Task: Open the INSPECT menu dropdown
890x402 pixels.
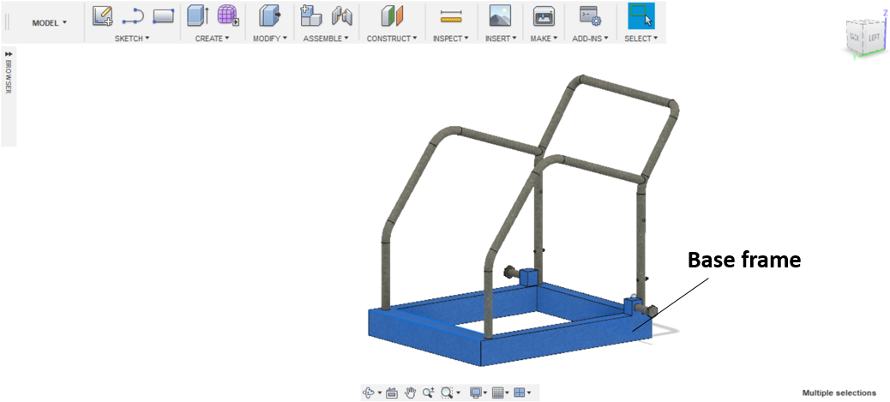Action: 451,39
